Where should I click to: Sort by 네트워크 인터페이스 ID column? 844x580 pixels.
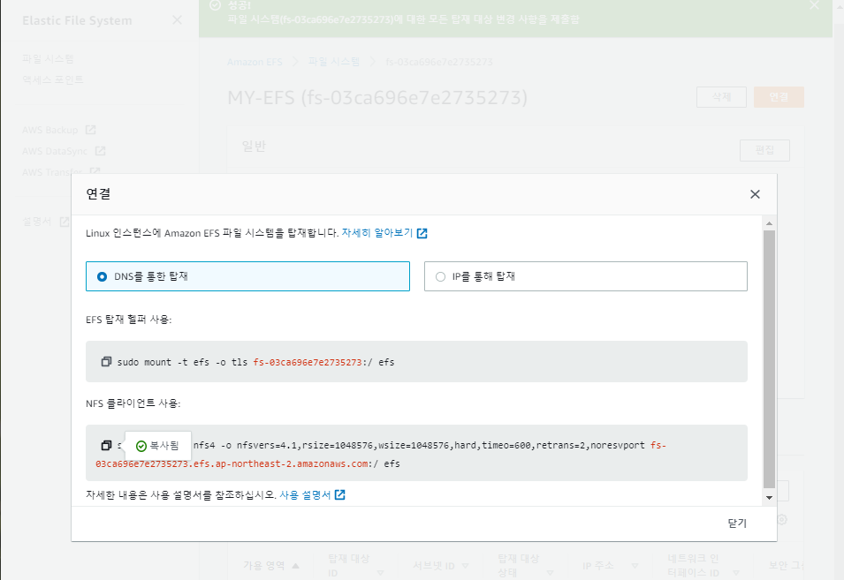[703, 566]
